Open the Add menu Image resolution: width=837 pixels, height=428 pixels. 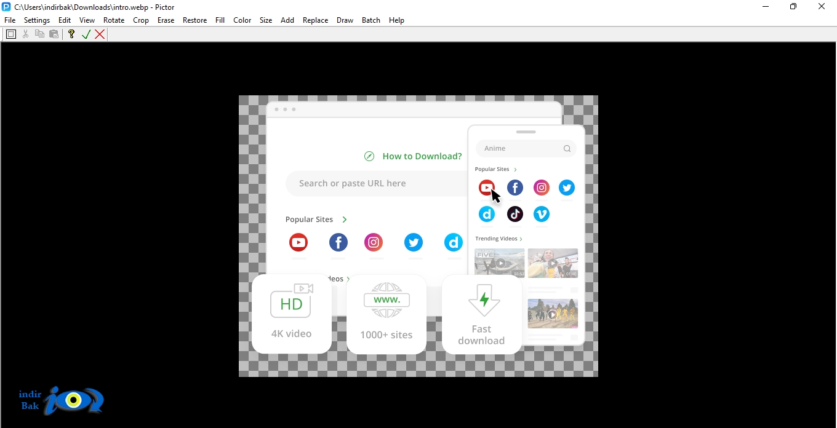pos(287,20)
